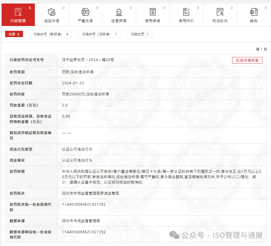Screen dimensions: 271x246
Task: Open the 信用评价 icon
Action: coord(186,12)
